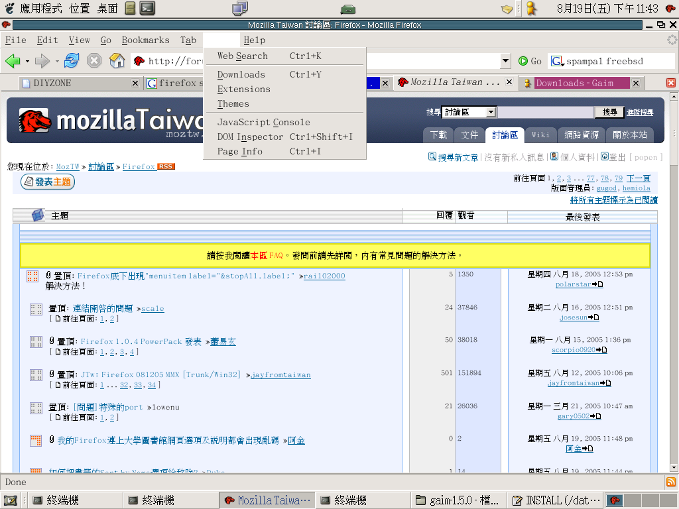Click the show desktop icon in bottom panel
Viewport: 679px width, 509px height.
click(x=9, y=500)
